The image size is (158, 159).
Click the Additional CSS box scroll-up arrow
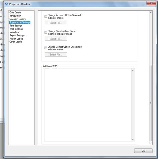pyautogui.click(x=133, y=70)
